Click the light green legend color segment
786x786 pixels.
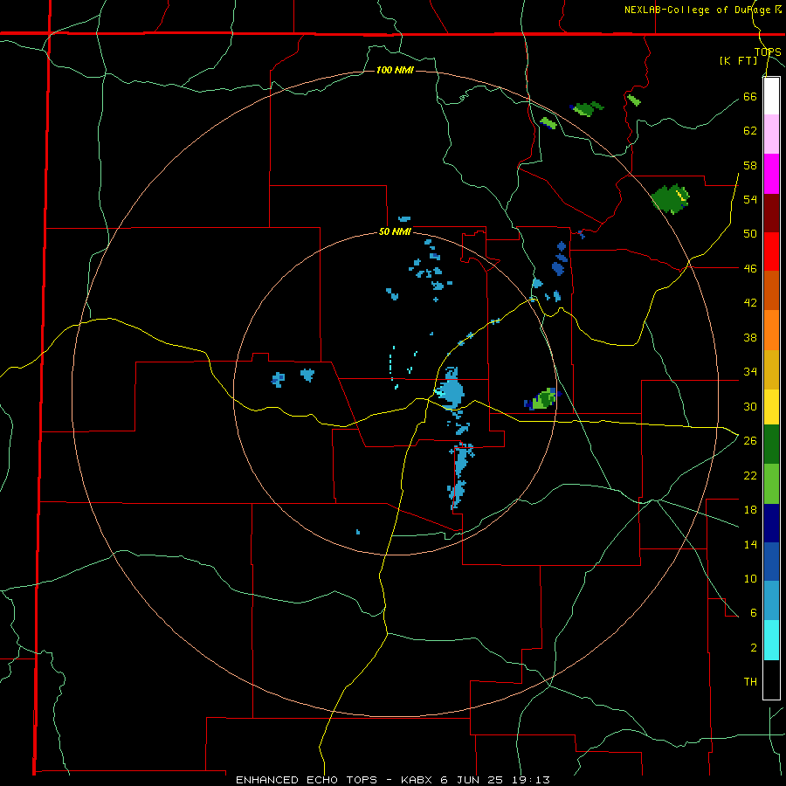click(771, 484)
